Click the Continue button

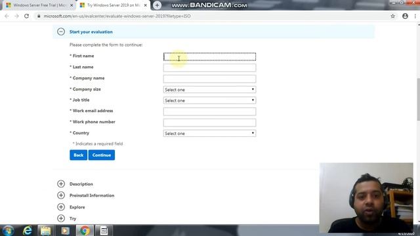pyautogui.click(x=102, y=155)
